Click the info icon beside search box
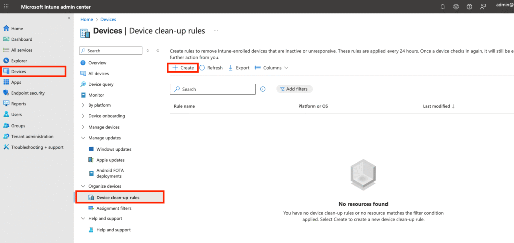Screen dimensions: 514x243 tap(263, 89)
